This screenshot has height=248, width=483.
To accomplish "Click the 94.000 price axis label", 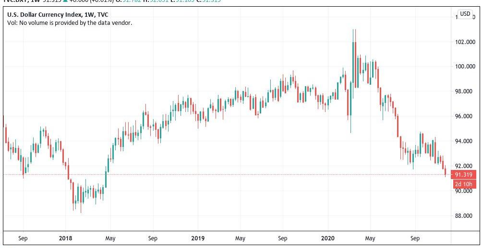I will [x=464, y=141].
